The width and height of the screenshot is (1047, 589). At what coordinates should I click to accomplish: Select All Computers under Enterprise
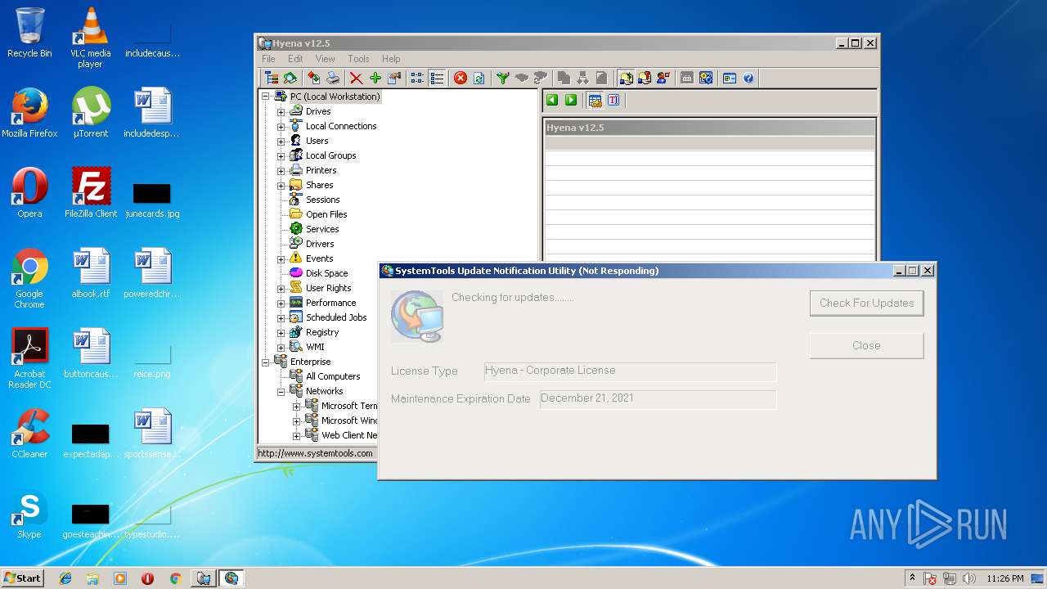pyautogui.click(x=333, y=376)
